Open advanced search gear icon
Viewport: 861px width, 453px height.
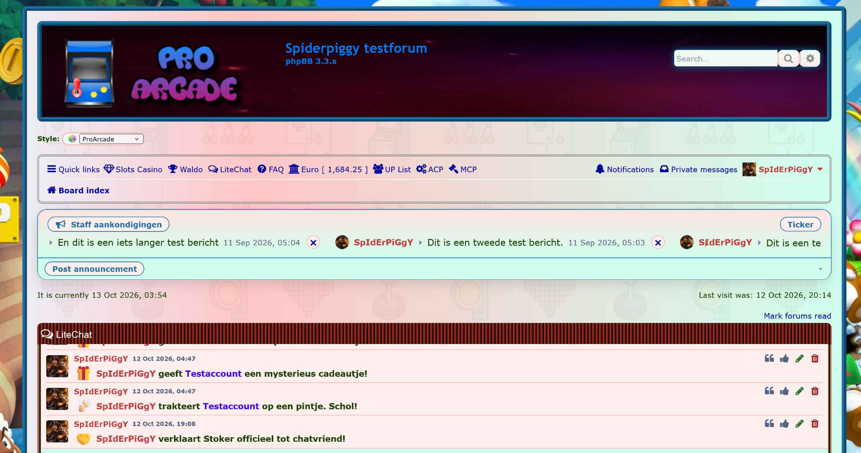pos(810,58)
